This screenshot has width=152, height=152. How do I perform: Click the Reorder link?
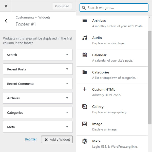[31, 139]
